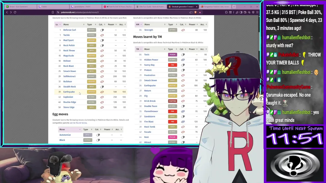Viewport: 326px width, 183px height.
Task: Click the "found below" egg moves link
Action: click(81, 123)
